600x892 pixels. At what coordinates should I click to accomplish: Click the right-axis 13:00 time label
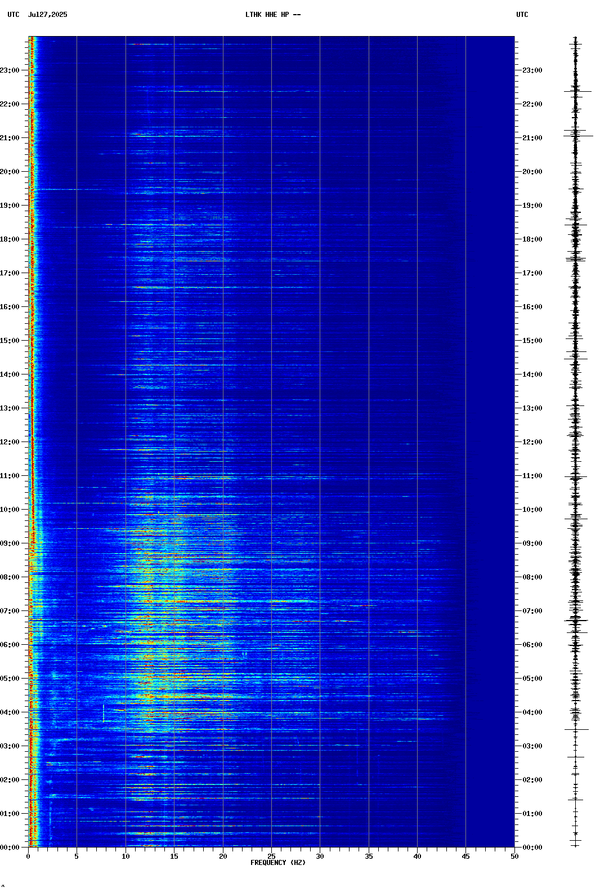pos(532,408)
